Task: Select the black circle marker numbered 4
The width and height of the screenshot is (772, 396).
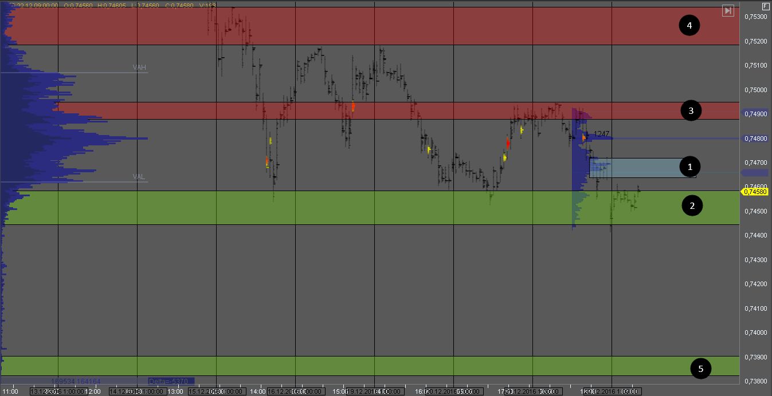Action: point(689,26)
